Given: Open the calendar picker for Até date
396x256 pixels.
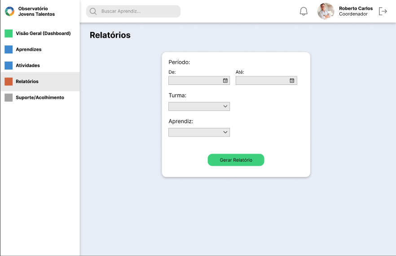Looking at the screenshot, I should point(292,80).
